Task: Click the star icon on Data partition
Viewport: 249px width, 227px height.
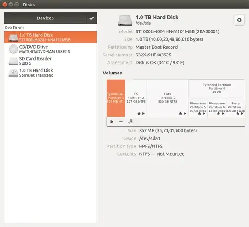Action: point(180,114)
